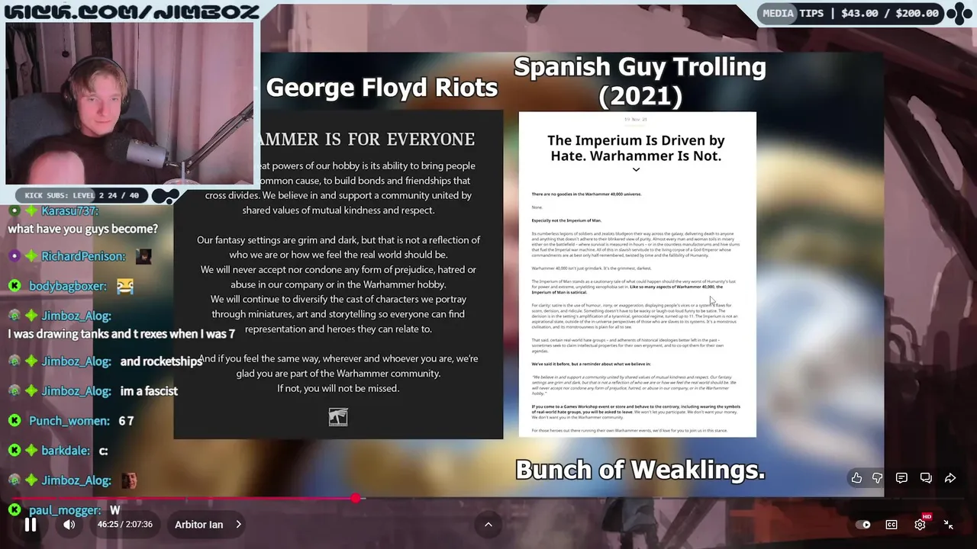
Task: Open the HD settings gear
Action: 921,525
